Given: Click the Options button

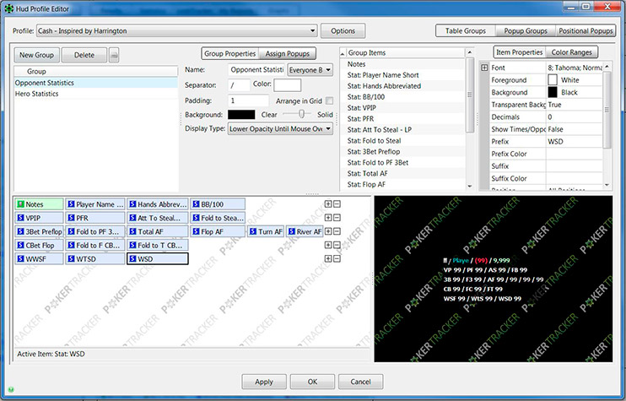Looking at the screenshot, I should click(x=343, y=30).
